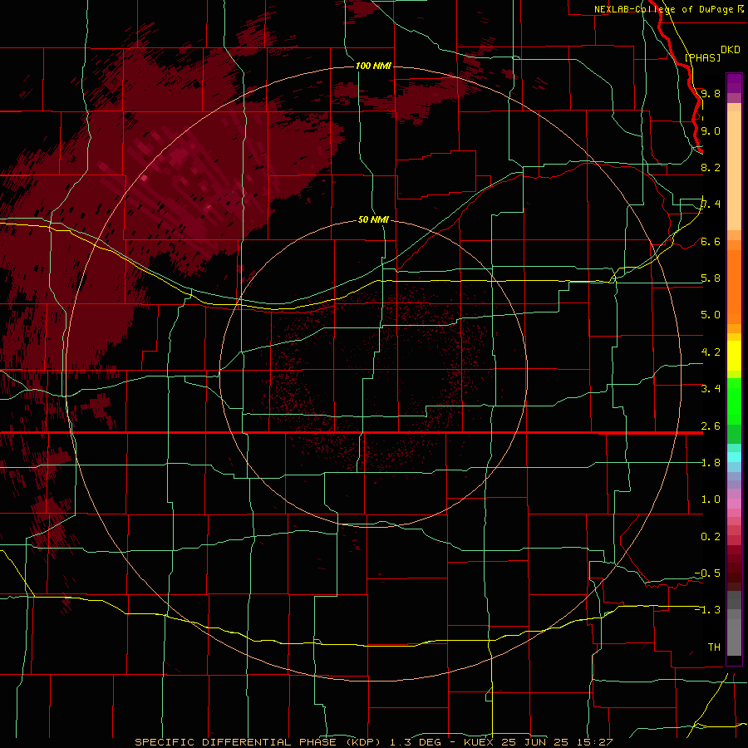Screen dimensions: 748x748
Task: Click the purple top segment of the color bar
Action: click(x=734, y=83)
